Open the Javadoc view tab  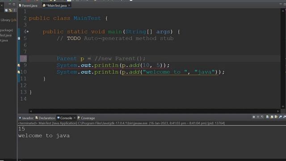[26, 118]
